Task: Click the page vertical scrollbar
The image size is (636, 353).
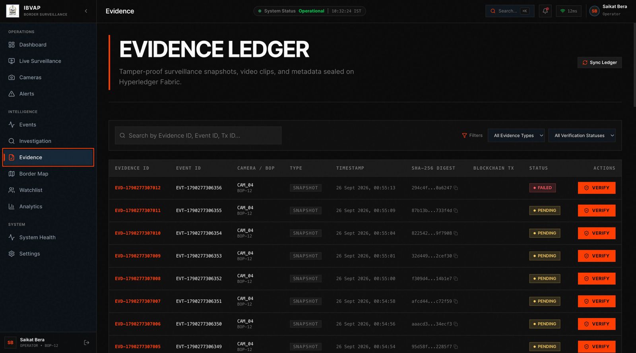Action: [x=634, y=65]
